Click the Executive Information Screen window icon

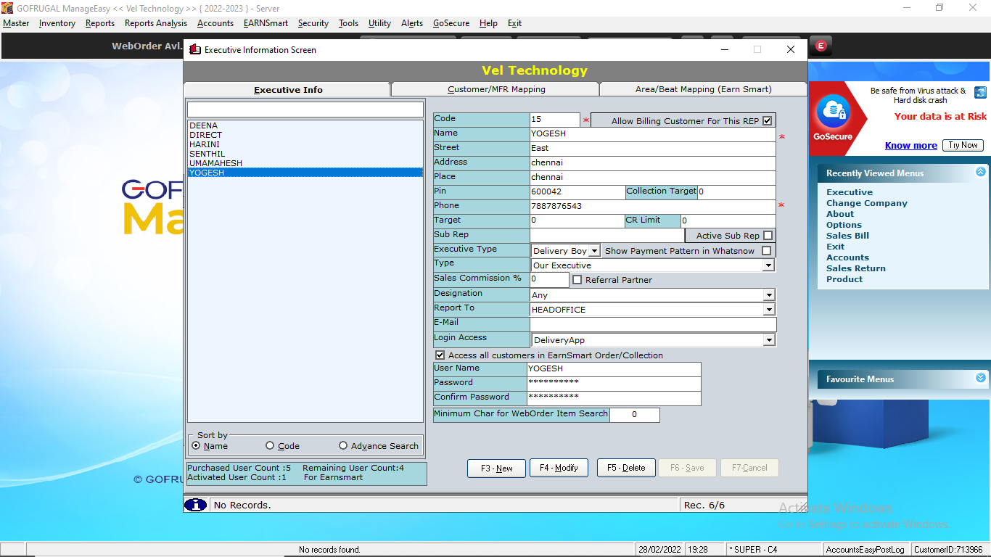pyautogui.click(x=194, y=50)
